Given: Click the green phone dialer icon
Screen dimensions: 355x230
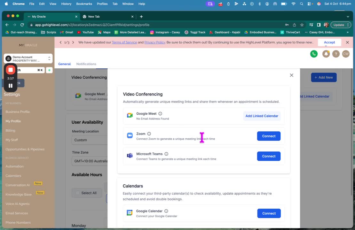Looking at the screenshot, I should 314,54.
